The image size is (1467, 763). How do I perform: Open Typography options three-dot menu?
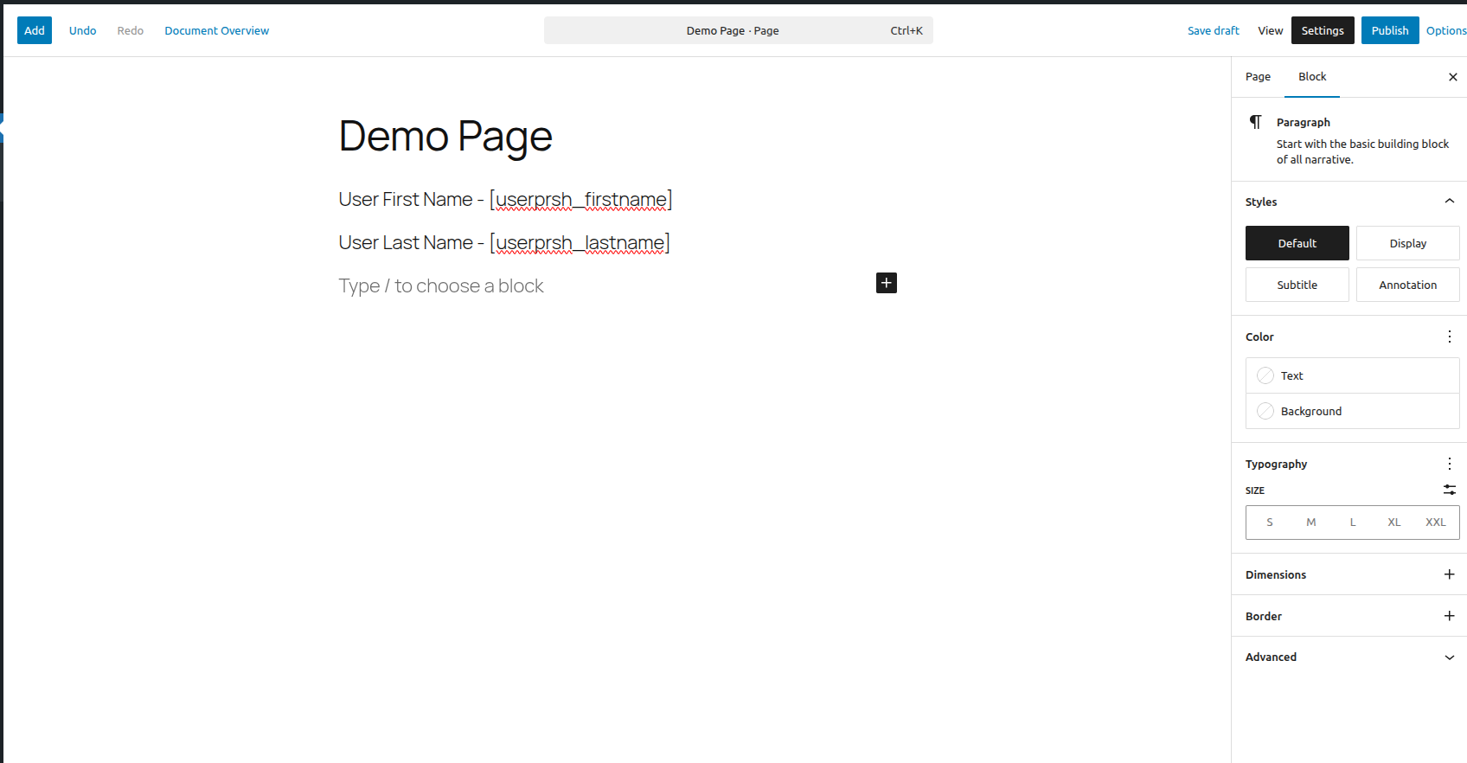pyautogui.click(x=1449, y=464)
